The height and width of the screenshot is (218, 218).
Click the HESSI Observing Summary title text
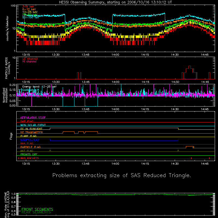tap(116, 2)
